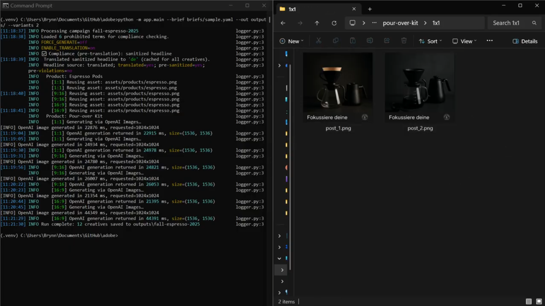The width and height of the screenshot is (545, 306).
Task: Go up one folder level
Action: (x=317, y=23)
